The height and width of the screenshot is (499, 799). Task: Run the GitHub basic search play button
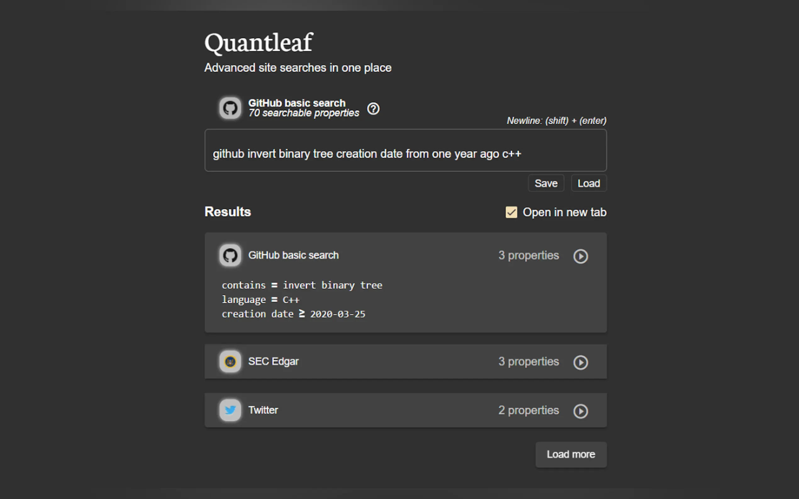tap(580, 256)
